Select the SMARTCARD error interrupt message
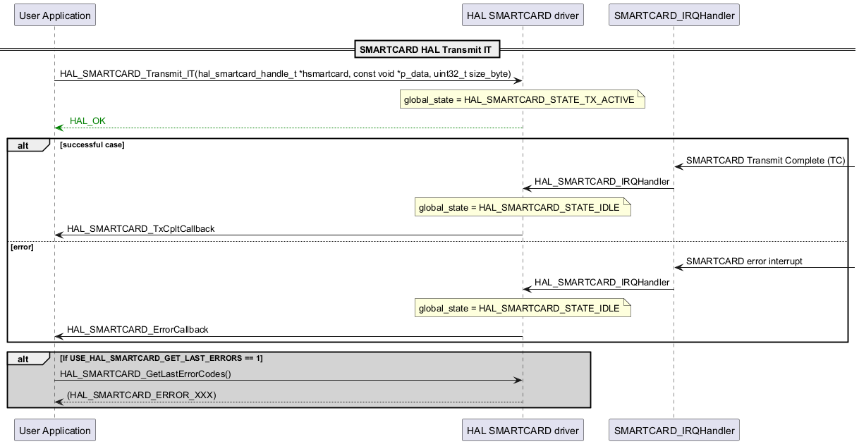This screenshot has width=859, height=444. pyautogui.click(x=744, y=261)
